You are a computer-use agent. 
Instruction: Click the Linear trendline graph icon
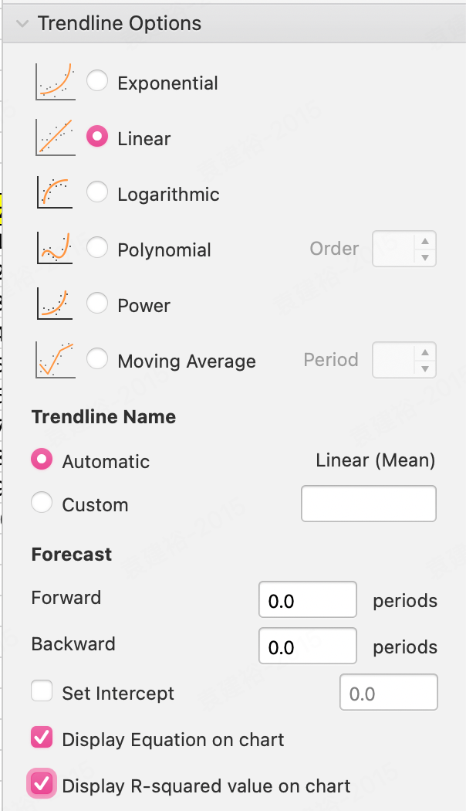[x=55, y=137]
